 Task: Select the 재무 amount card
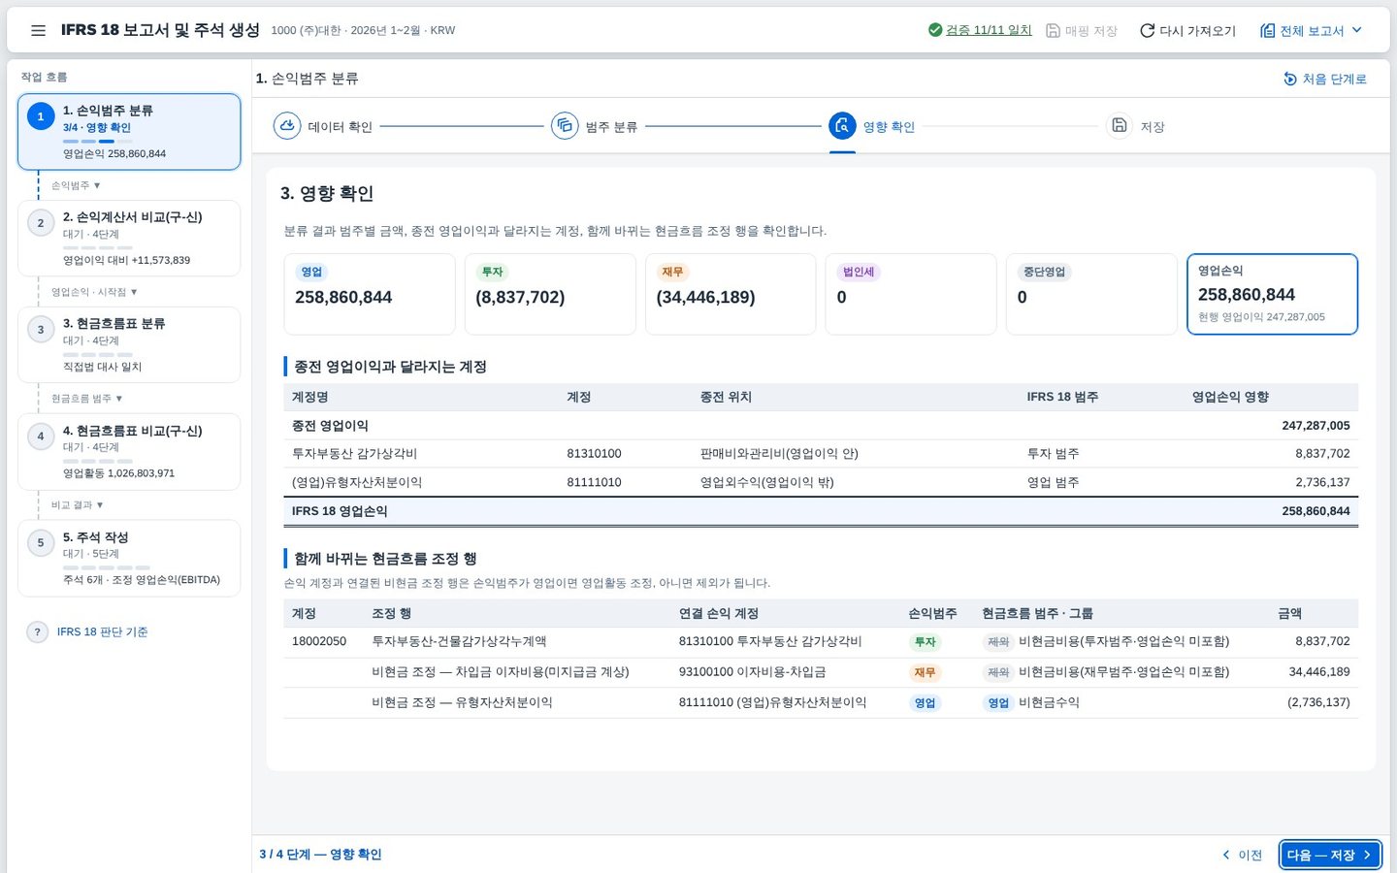(x=731, y=295)
